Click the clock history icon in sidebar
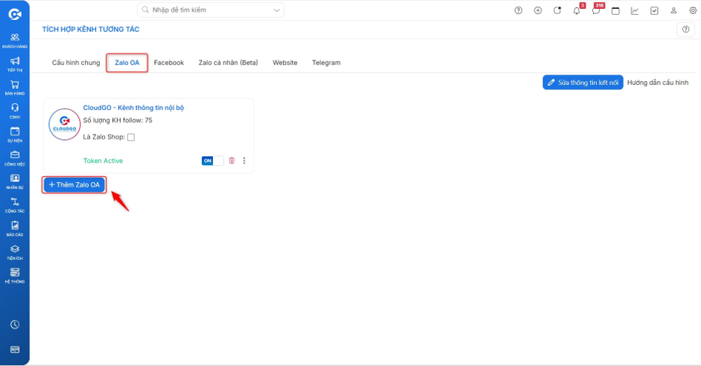Screen dimensions: 701x366 [15, 324]
